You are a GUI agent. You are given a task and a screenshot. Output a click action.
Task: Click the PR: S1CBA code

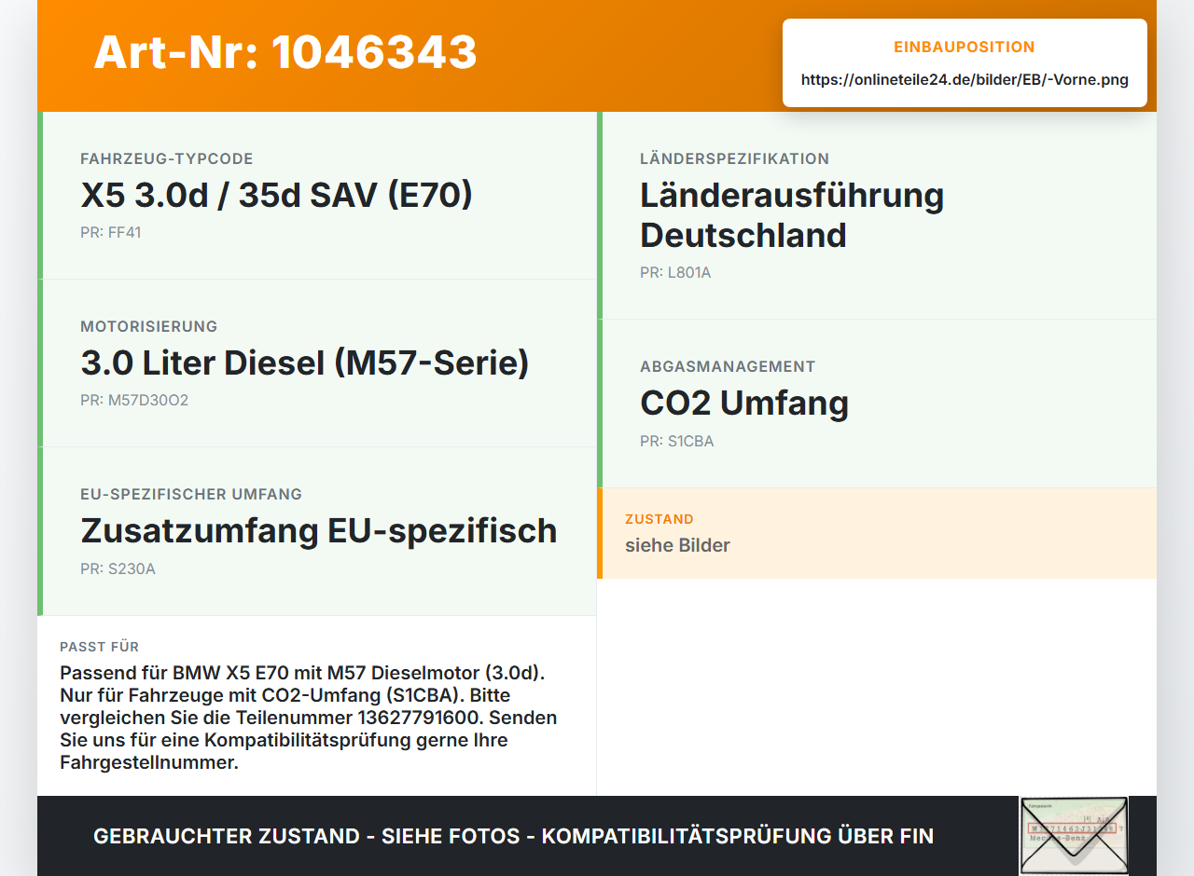pyautogui.click(x=677, y=441)
